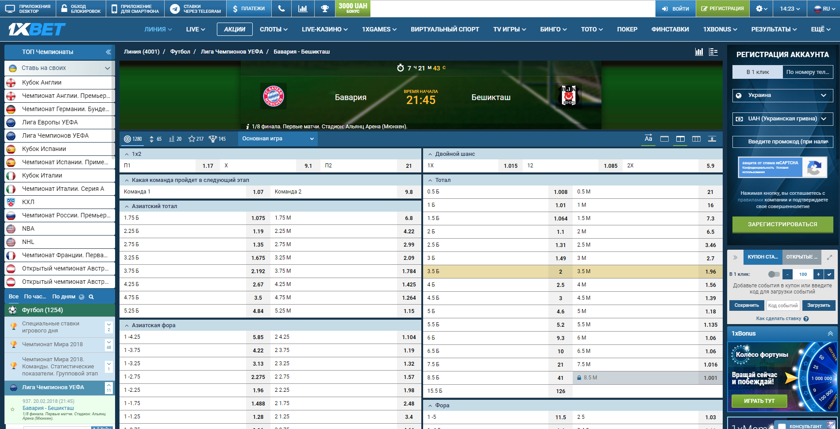Switch to ОТКРЫТЫЕ bets tab

[x=801, y=257]
